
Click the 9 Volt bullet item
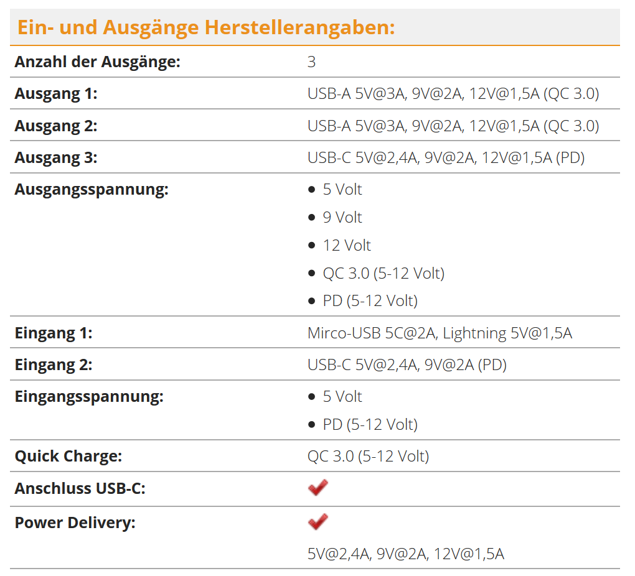342,218
